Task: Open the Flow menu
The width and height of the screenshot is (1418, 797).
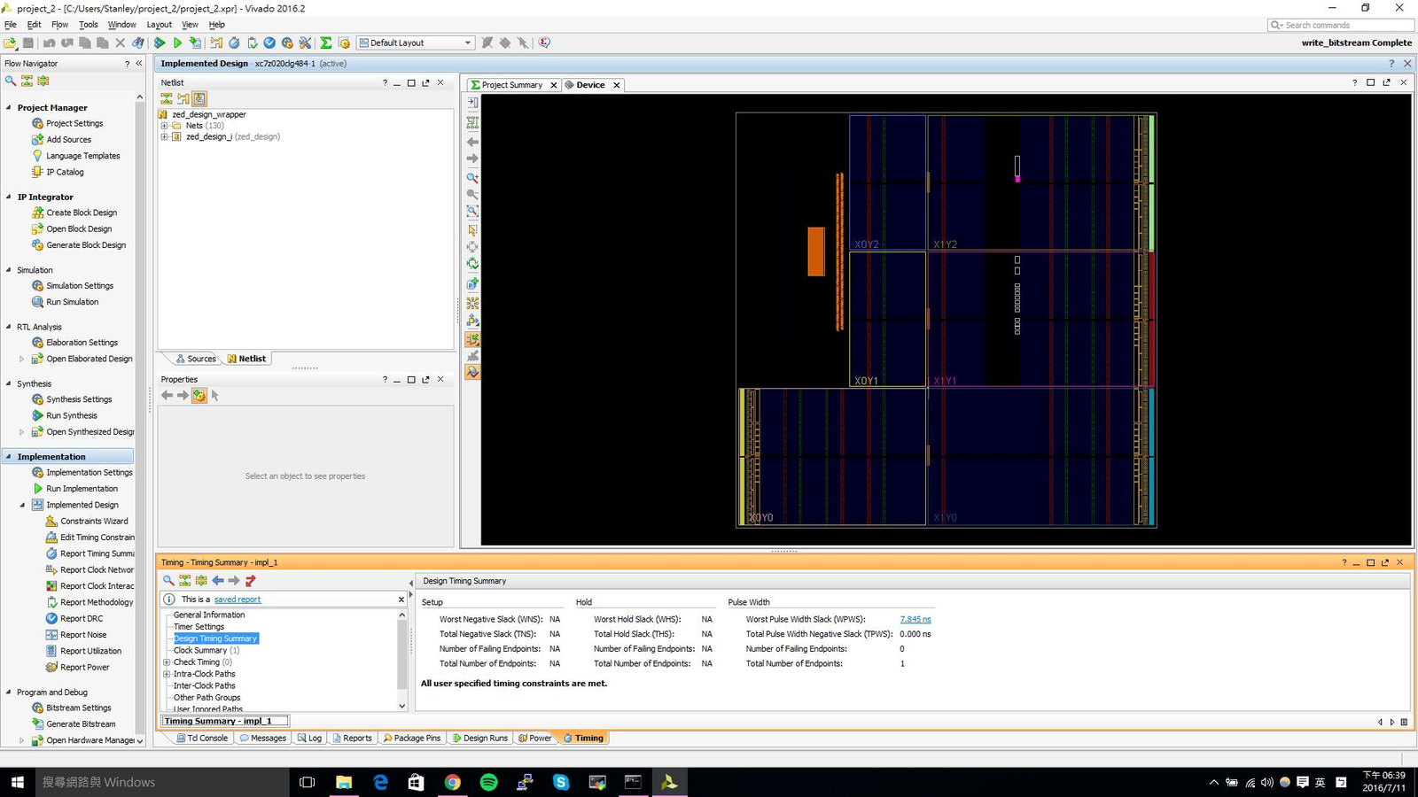Action: (59, 25)
